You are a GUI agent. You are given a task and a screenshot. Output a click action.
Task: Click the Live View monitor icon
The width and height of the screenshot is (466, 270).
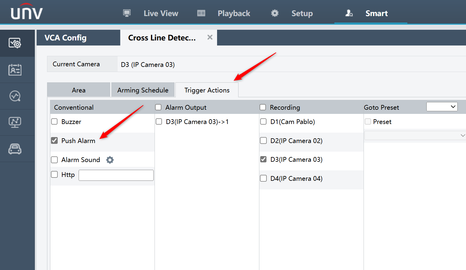(x=127, y=13)
